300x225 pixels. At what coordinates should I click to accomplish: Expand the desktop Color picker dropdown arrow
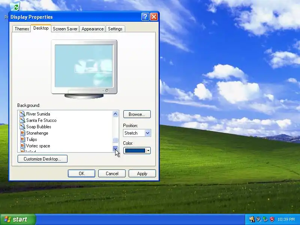(148, 151)
